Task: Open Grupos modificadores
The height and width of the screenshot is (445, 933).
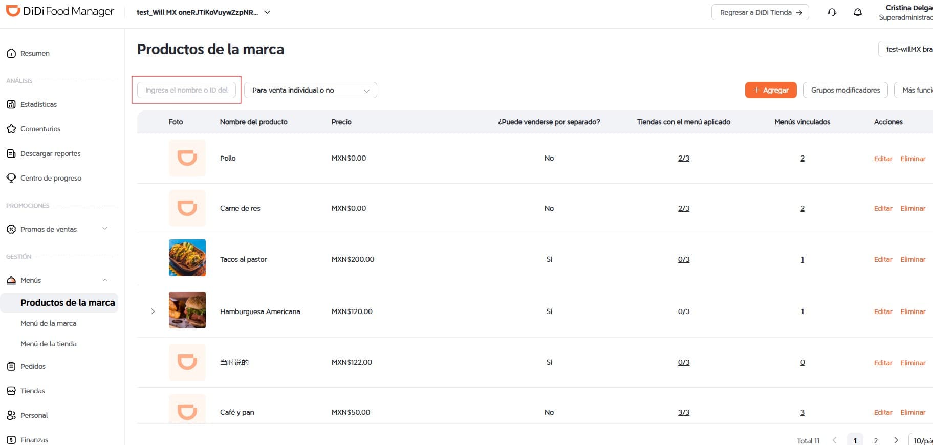Action: click(845, 90)
